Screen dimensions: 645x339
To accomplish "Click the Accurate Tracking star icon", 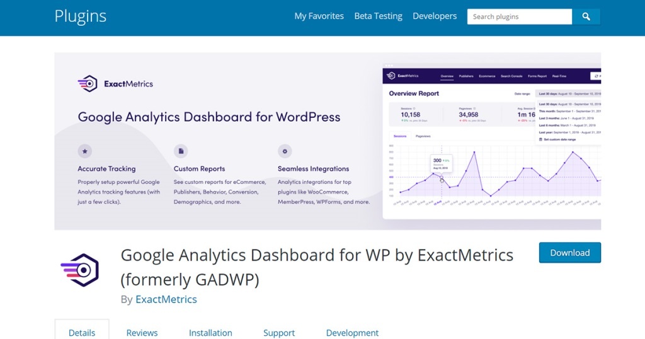I will pos(85,151).
